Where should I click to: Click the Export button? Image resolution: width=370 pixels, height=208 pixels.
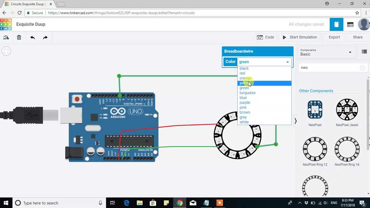point(334,37)
